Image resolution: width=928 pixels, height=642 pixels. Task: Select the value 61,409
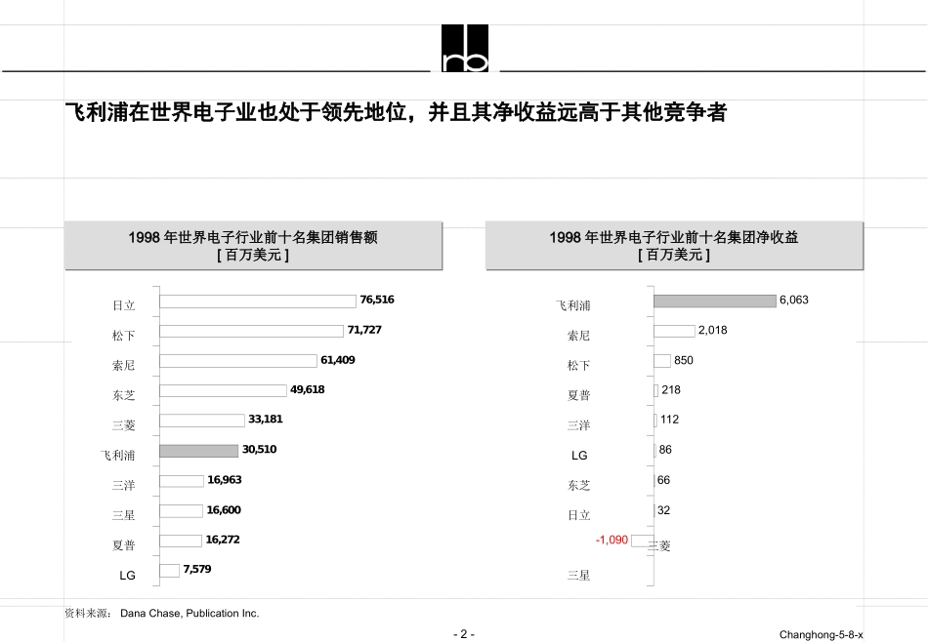point(338,360)
